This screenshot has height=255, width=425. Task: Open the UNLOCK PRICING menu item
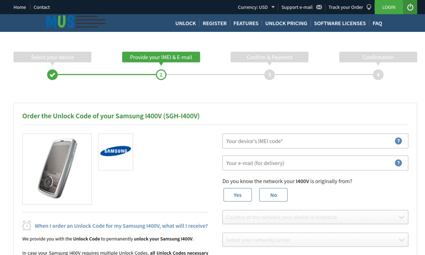point(286,23)
